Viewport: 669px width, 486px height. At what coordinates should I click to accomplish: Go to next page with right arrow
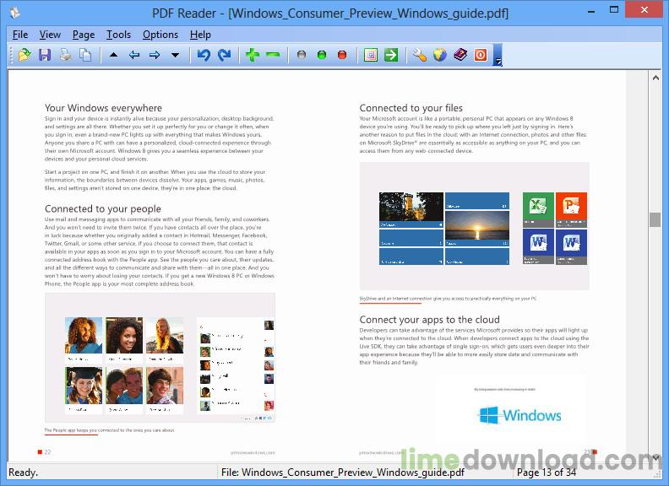[155, 55]
